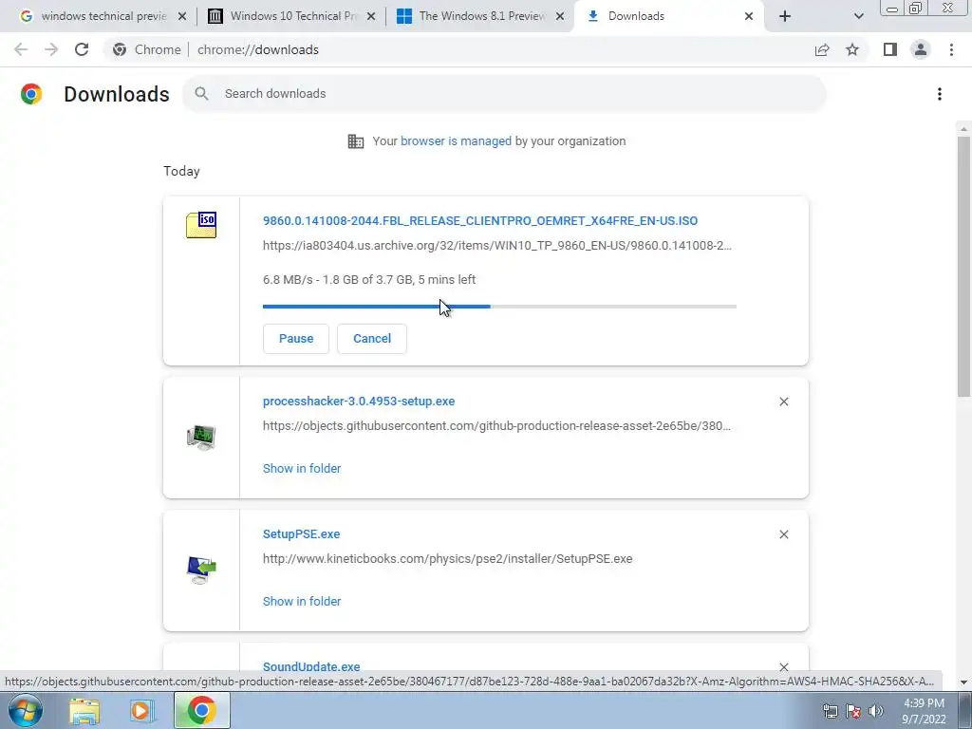Open the Downloads page more actions menu
This screenshot has height=729, width=972.
click(940, 94)
